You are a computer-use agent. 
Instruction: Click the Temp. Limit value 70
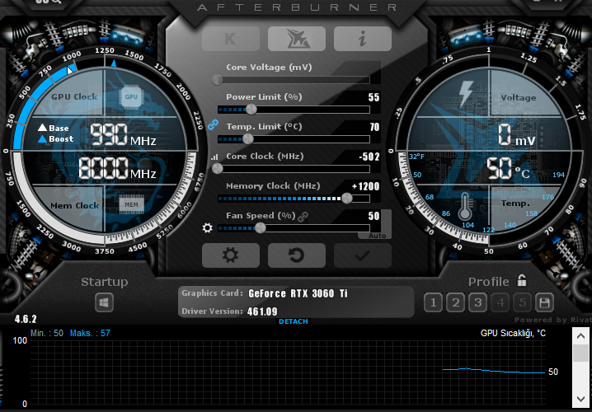point(374,127)
